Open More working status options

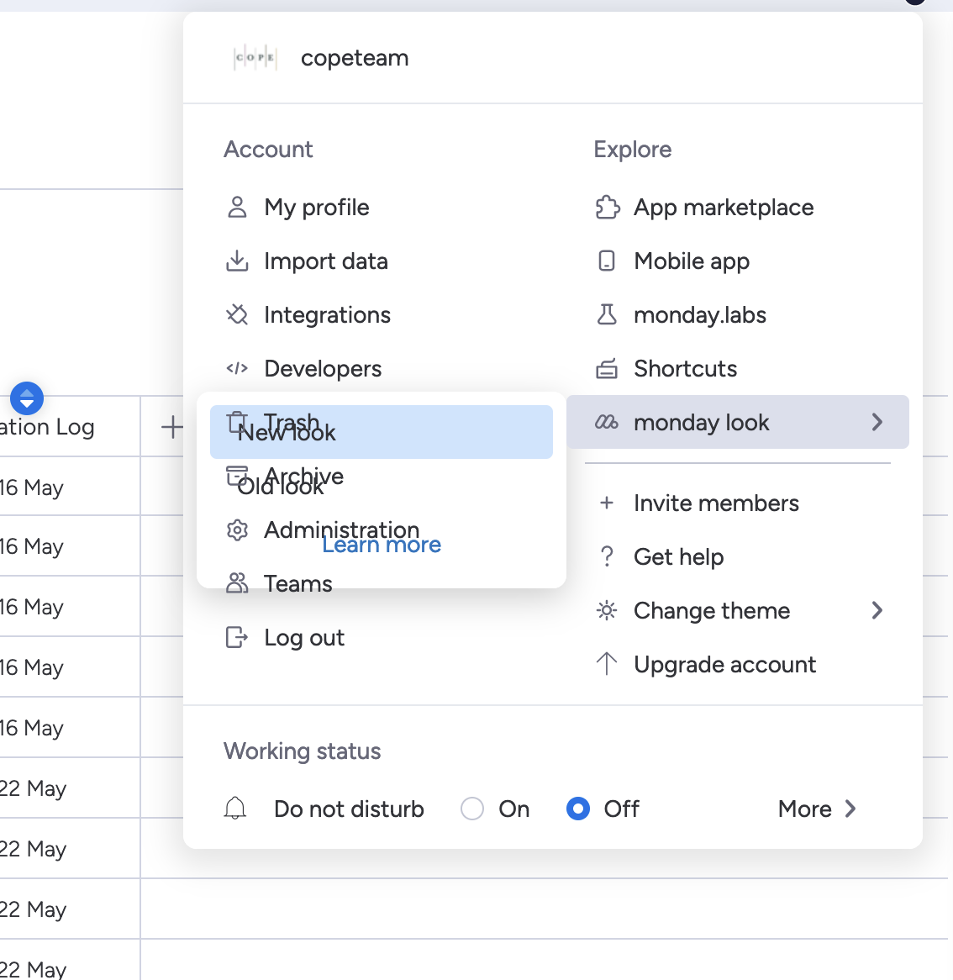tap(817, 809)
